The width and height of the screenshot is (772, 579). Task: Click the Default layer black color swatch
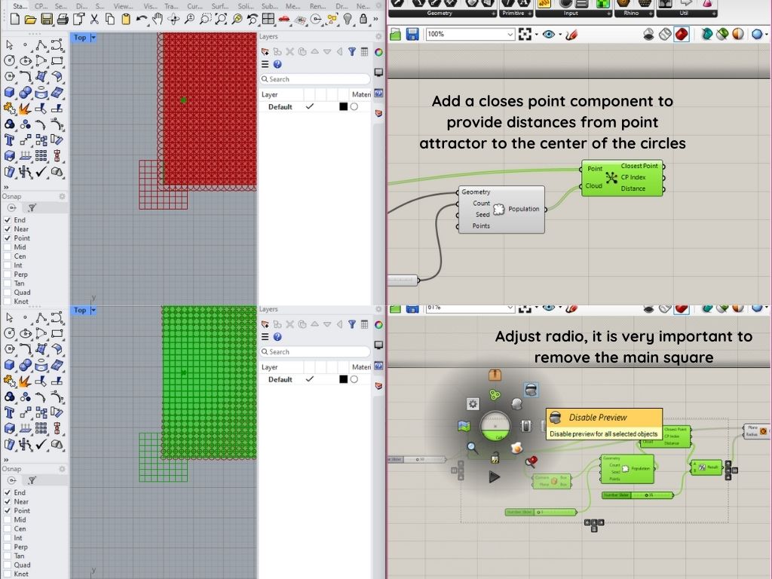coord(343,107)
